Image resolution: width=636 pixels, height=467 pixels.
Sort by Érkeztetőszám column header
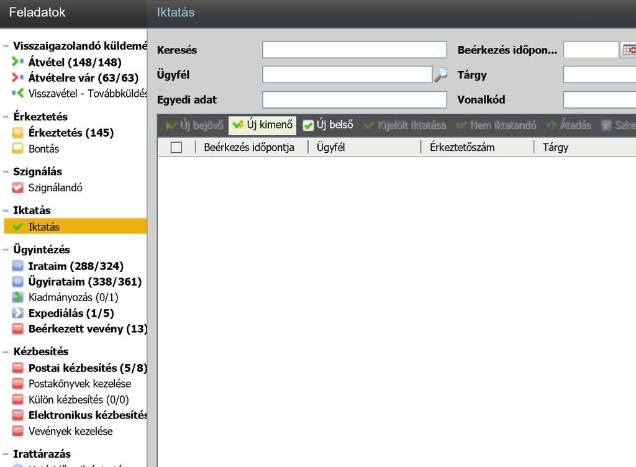click(462, 147)
